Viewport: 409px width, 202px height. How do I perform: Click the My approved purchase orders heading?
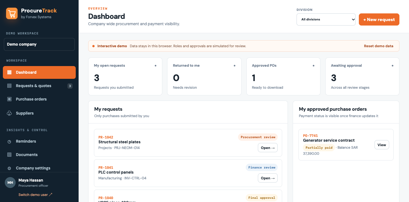(x=333, y=109)
